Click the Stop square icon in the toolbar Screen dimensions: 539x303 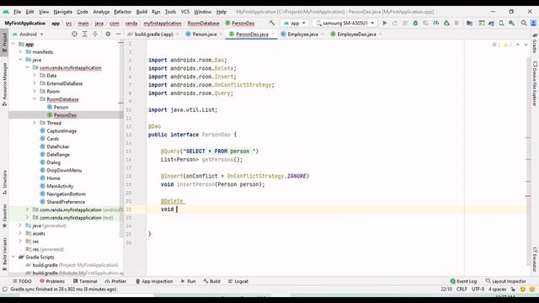pyautogui.click(x=456, y=23)
